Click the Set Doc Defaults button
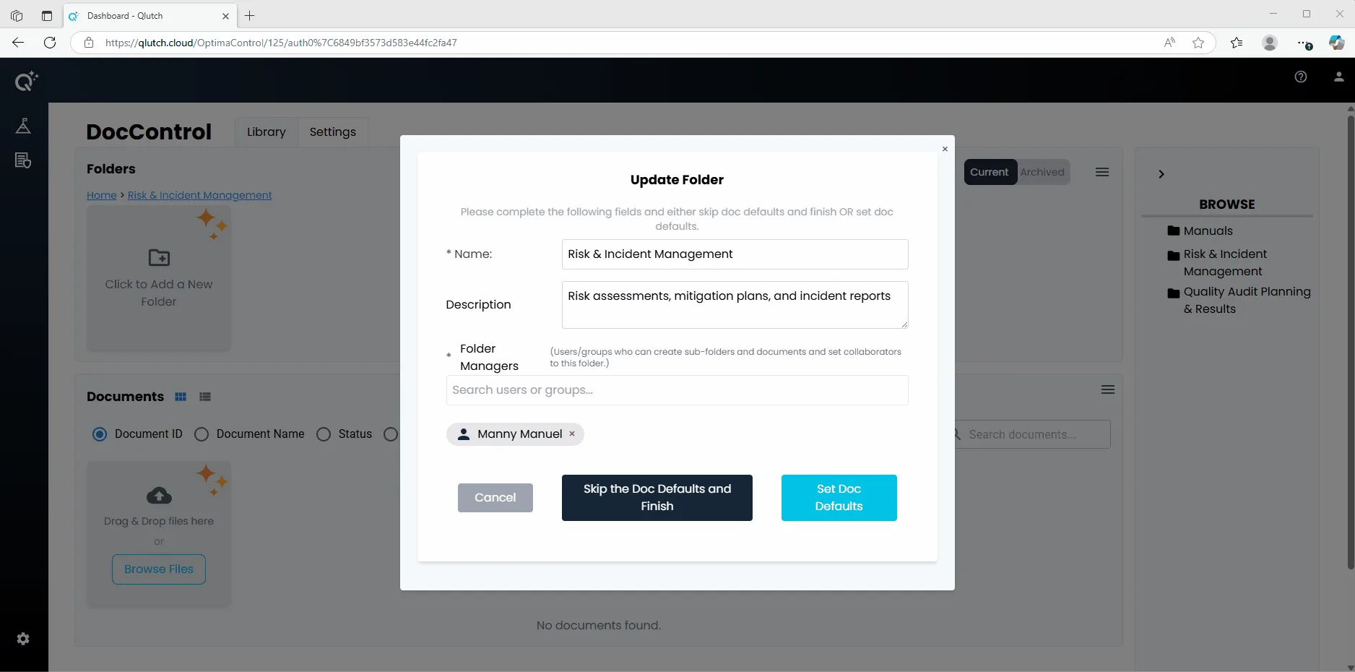Image resolution: width=1355 pixels, height=672 pixels. click(839, 498)
